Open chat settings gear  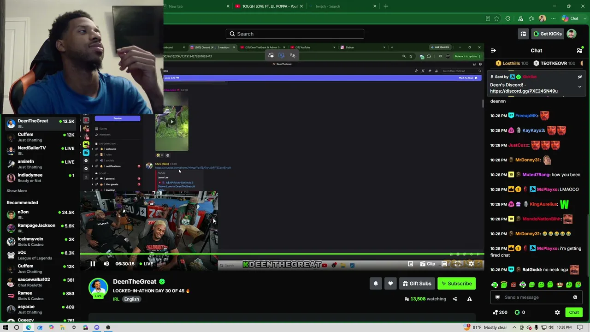[x=557, y=312]
